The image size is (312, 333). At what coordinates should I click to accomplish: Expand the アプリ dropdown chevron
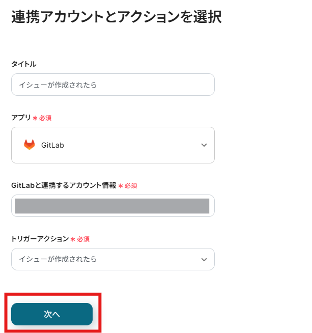pos(204,145)
